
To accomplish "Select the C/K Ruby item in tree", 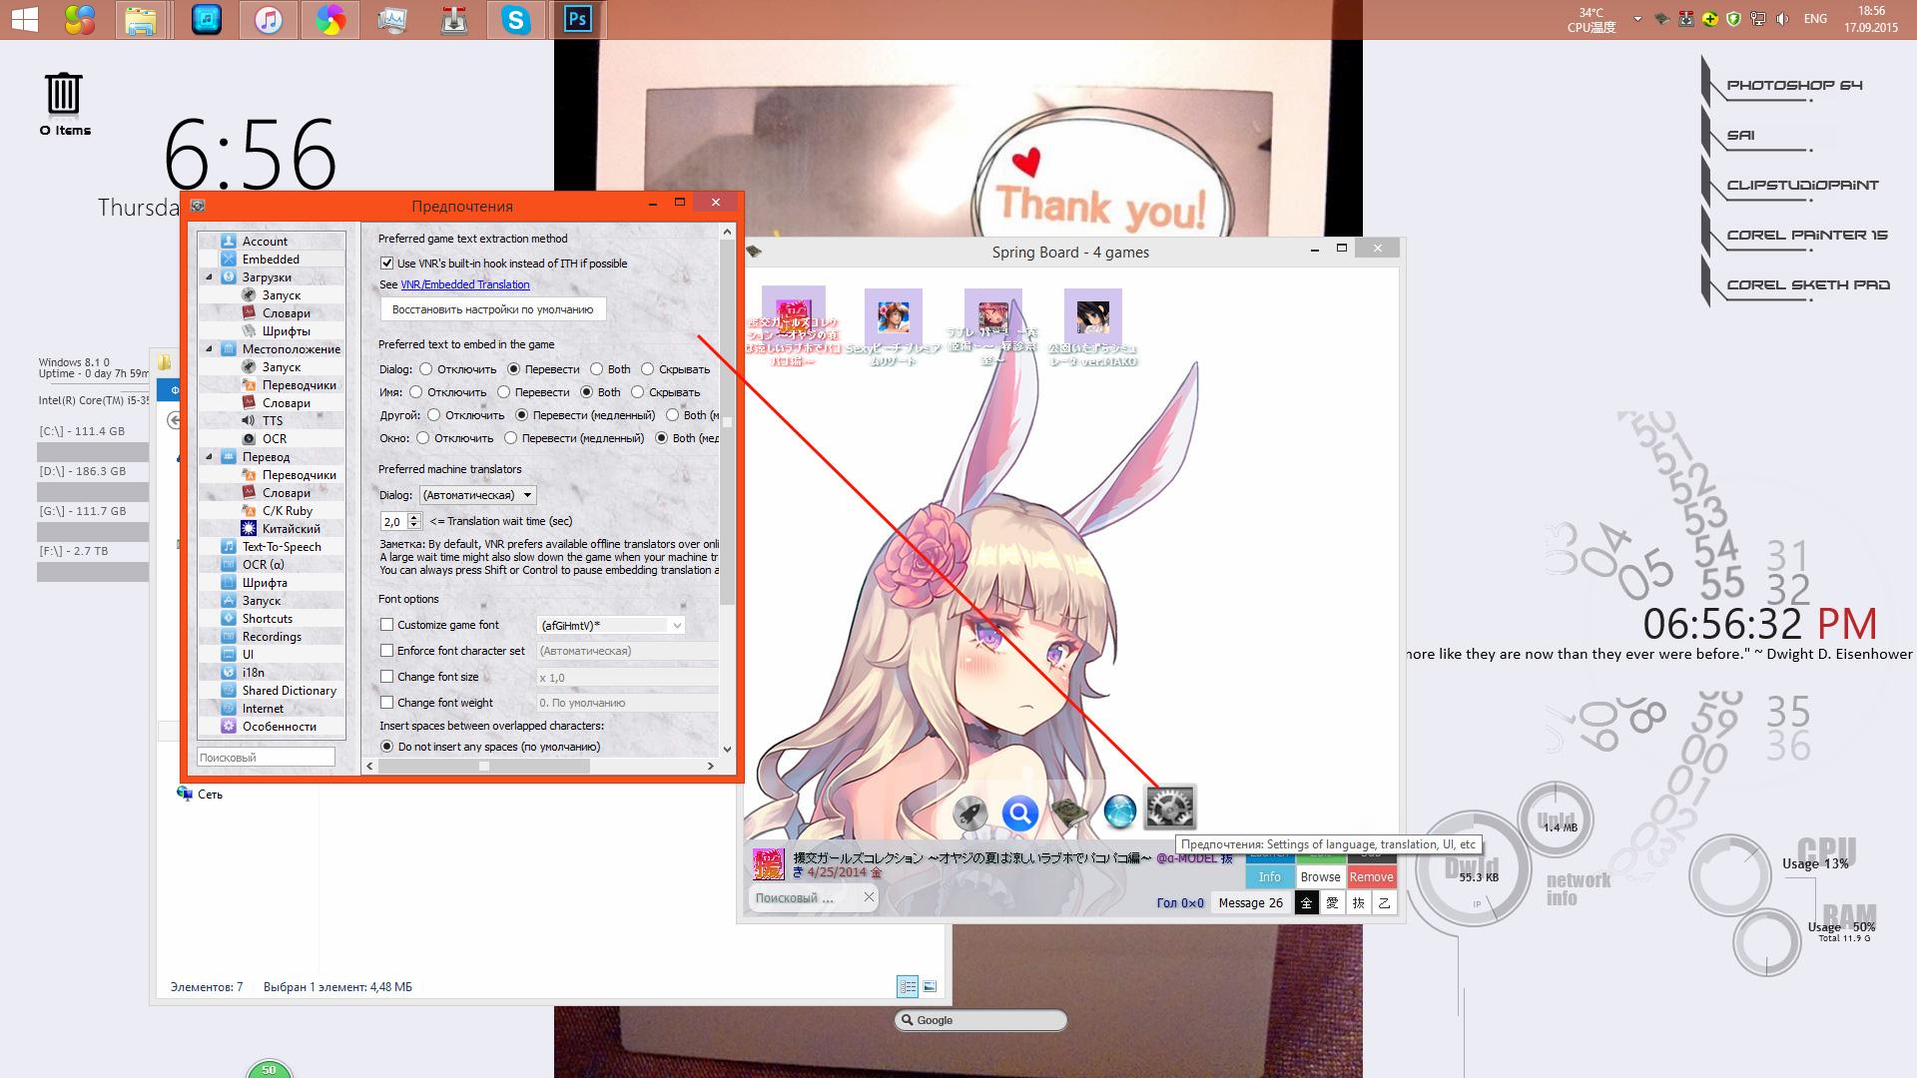I will [287, 510].
